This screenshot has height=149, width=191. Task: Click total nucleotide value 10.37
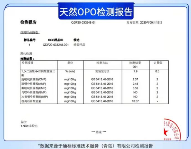[135, 101]
